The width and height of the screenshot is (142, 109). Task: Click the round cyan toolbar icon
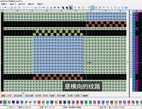tap(122, 8)
